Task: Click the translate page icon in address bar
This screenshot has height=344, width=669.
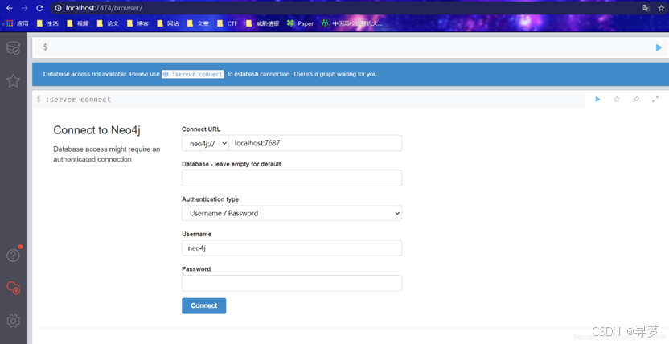Action: pyautogui.click(x=646, y=8)
